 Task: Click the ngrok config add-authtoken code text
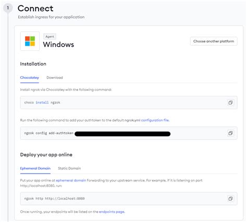48,133
